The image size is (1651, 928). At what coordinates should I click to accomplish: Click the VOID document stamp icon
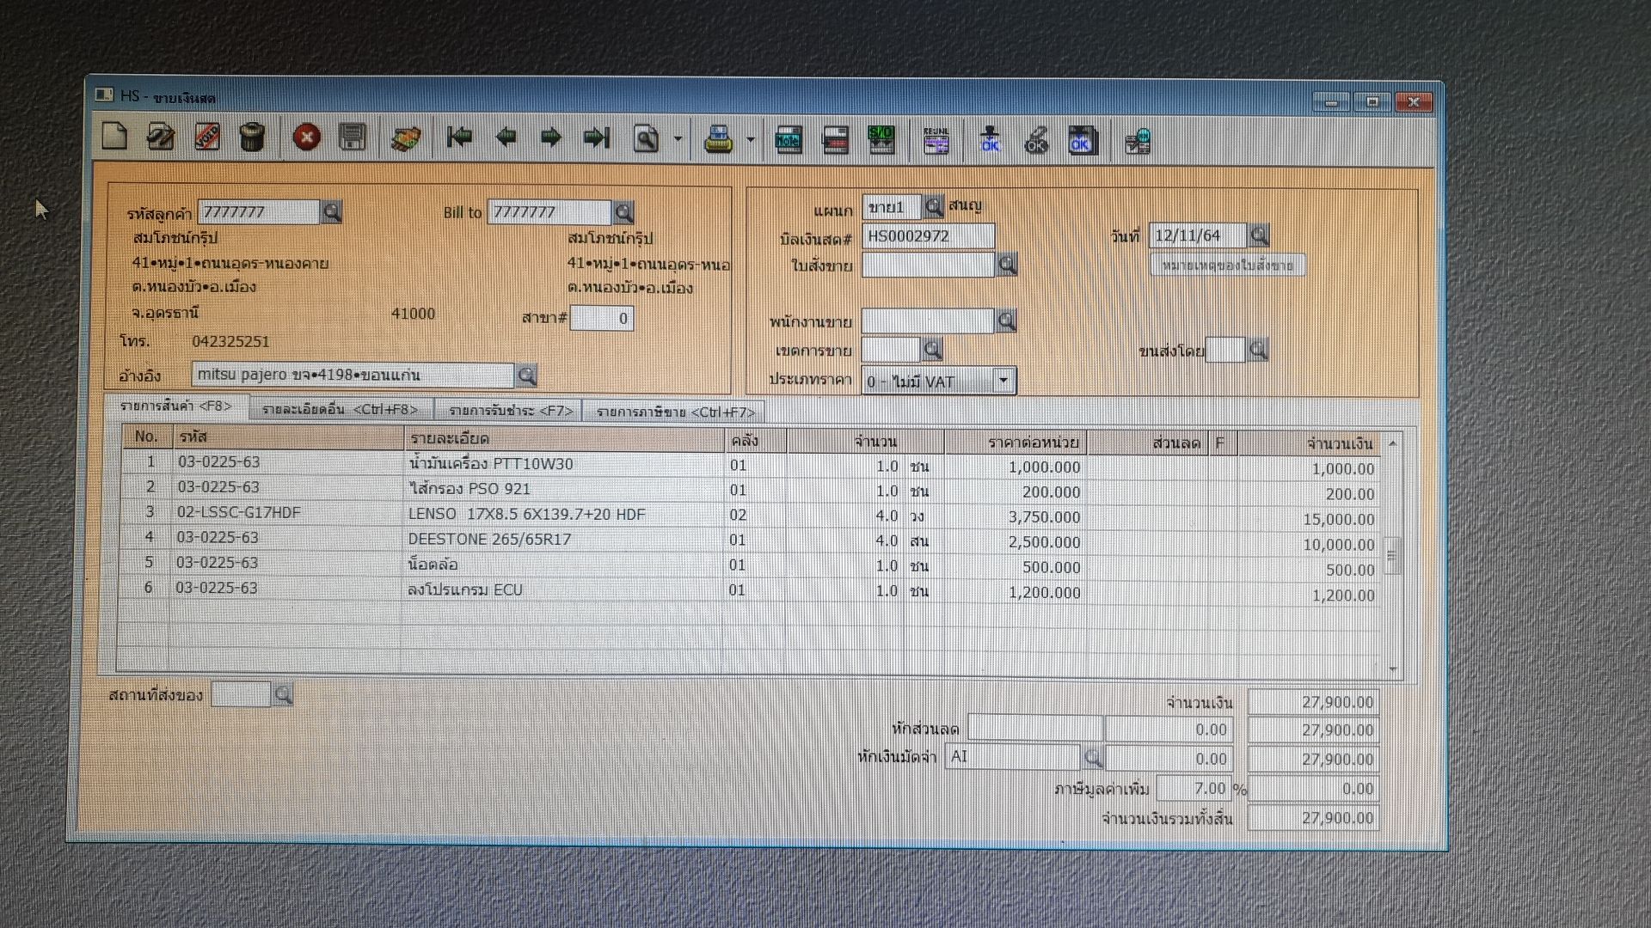[206, 137]
